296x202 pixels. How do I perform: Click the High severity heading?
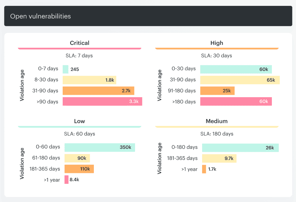tap(217, 43)
